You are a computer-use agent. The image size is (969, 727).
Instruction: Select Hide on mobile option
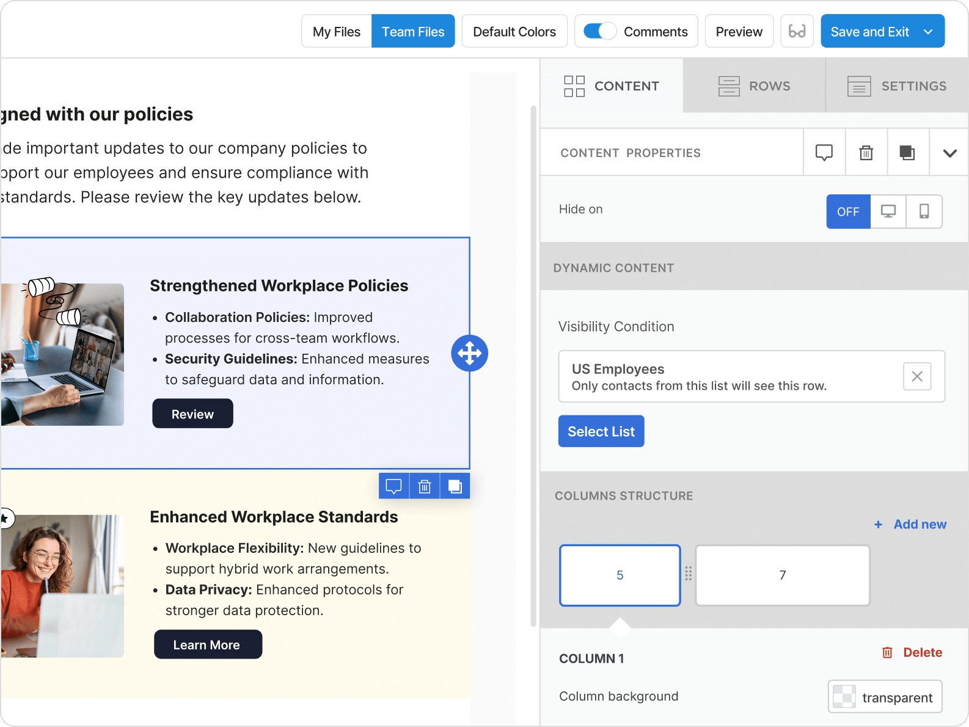924,211
